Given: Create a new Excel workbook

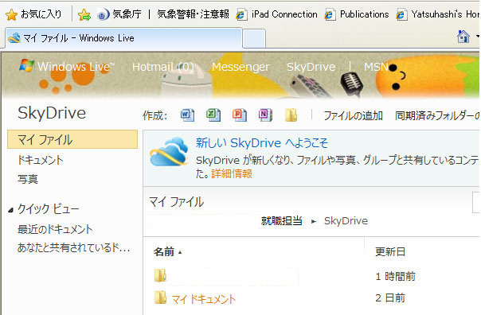Looking at the screenshot, I should coord(213,115).
